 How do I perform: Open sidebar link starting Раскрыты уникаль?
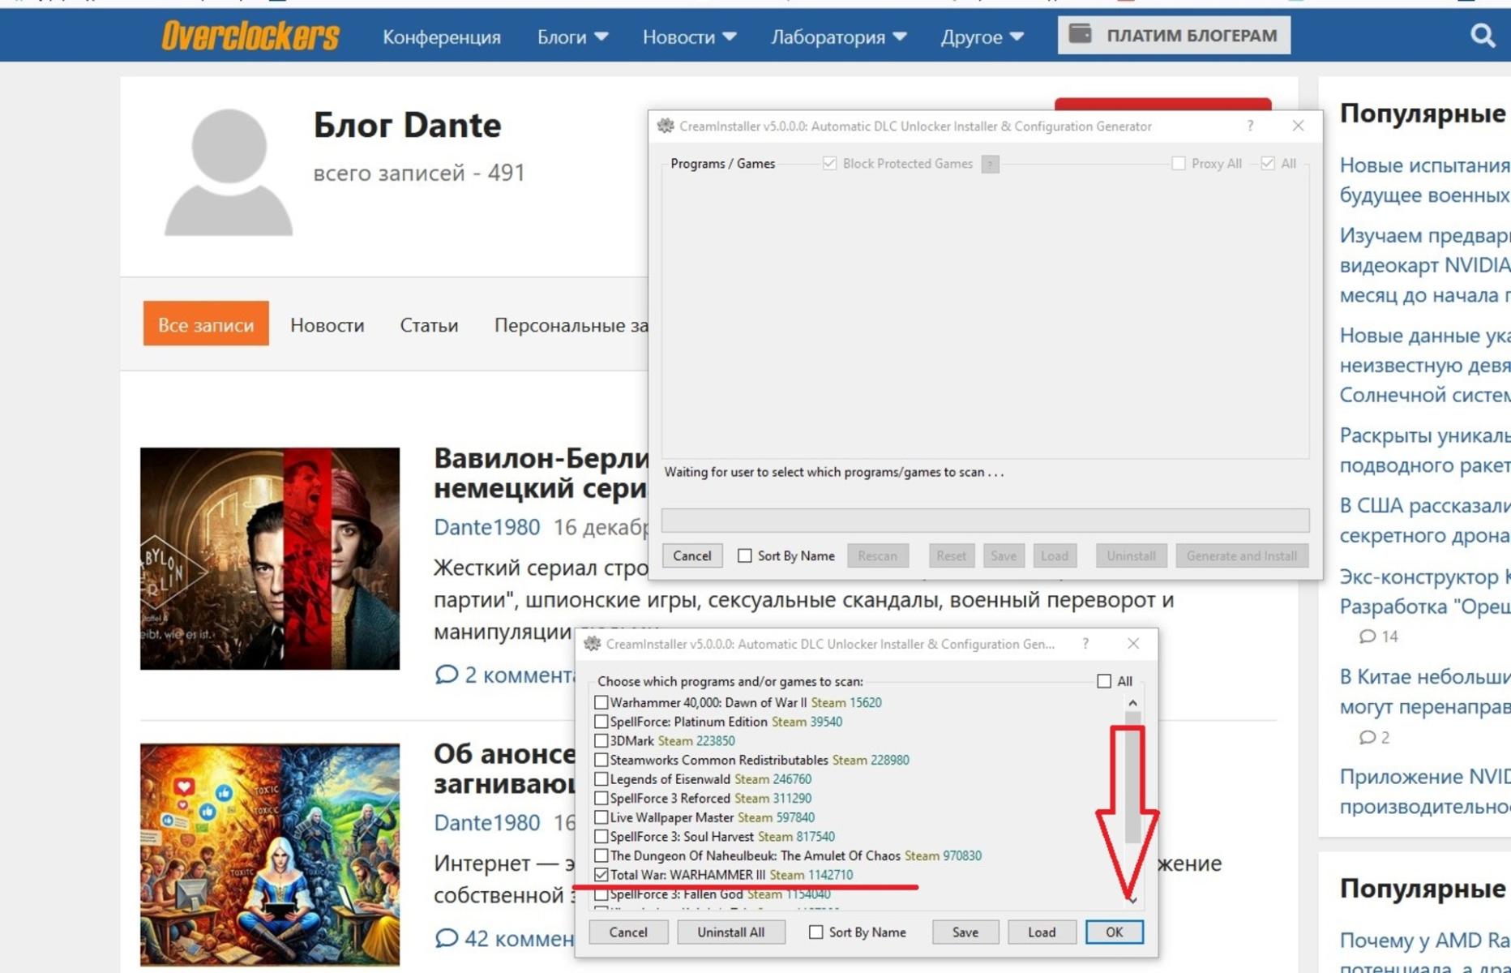(x=1425, y=450)
